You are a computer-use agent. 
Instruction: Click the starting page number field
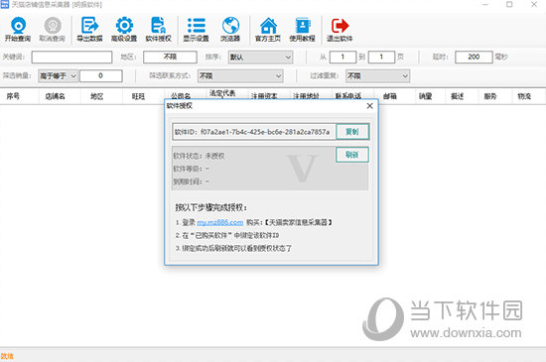[343, 58]
